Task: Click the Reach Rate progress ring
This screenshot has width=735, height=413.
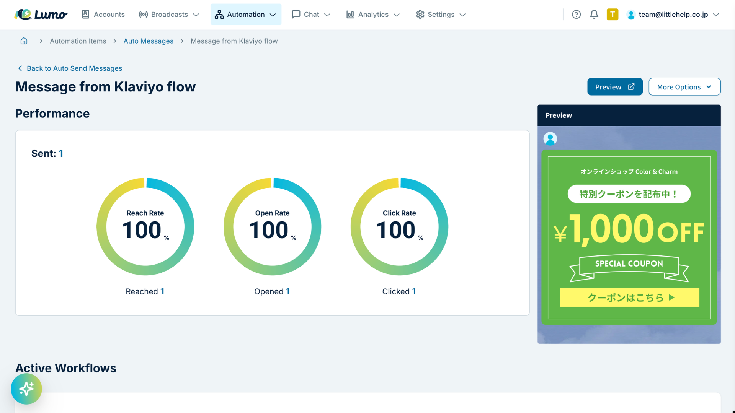Action: coord(145,226)
